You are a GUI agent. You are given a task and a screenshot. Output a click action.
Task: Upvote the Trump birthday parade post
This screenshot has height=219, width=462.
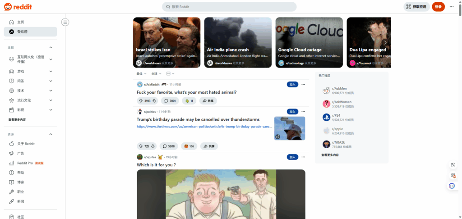click(141, 146)
